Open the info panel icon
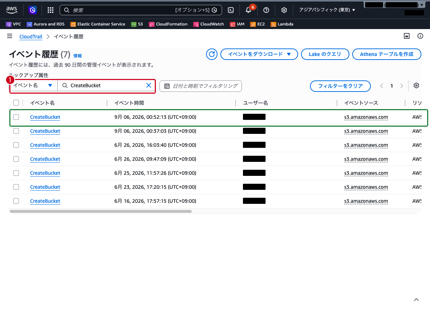The image size is (430, 323). (420, 36)
